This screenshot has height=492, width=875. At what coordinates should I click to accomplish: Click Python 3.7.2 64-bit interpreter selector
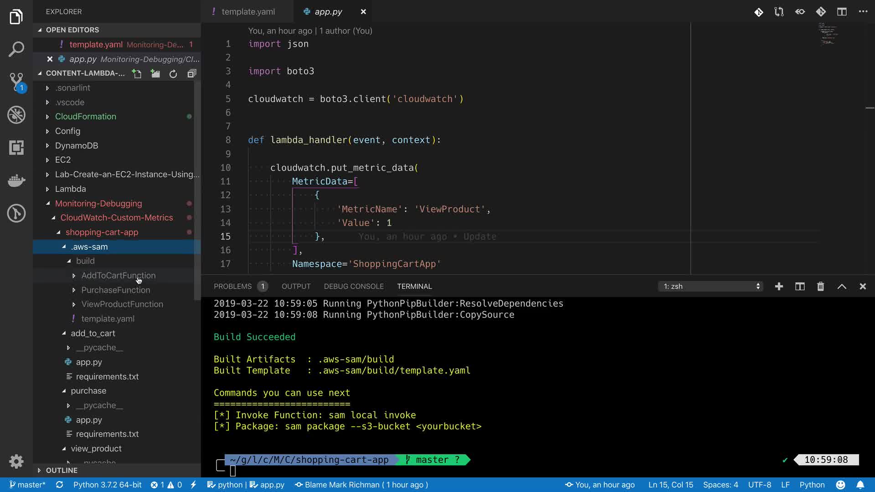(107, 485)
